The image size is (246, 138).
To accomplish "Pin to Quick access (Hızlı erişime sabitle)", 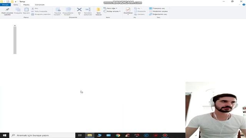I will pos(7,12).
